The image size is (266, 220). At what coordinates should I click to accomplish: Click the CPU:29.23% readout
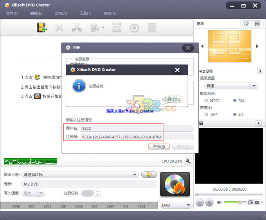[x=172, y=161]
